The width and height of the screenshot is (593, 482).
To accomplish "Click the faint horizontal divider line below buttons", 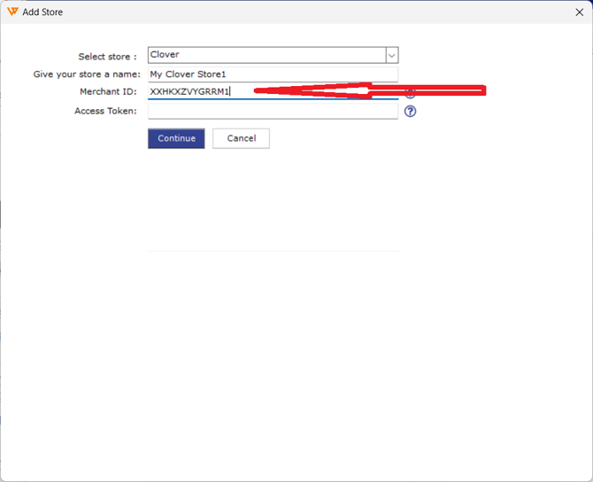I will (x=273, y=251).
